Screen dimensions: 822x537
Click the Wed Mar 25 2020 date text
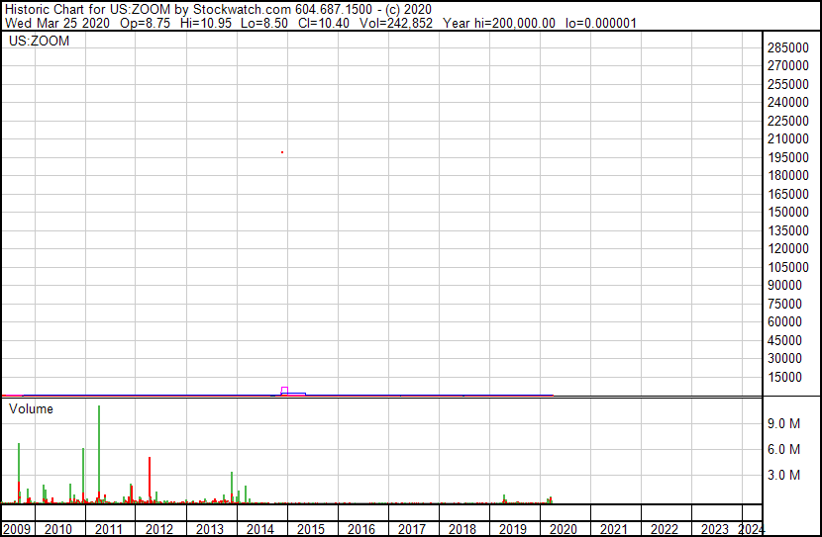tap(57, 23)
